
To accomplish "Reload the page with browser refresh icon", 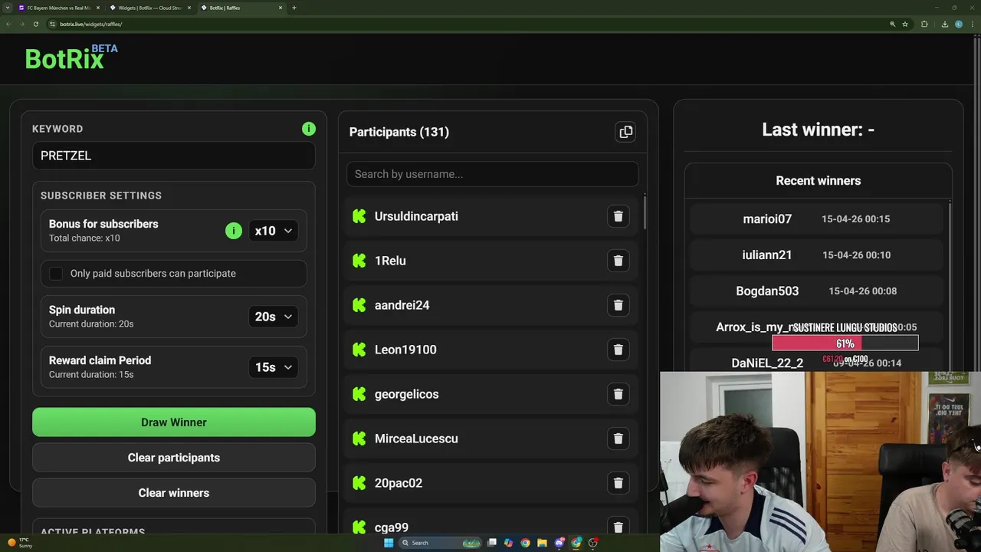I will (35, 24).
